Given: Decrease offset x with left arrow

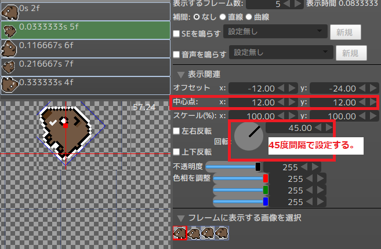Looking at the screenshot, I should 281,88.
